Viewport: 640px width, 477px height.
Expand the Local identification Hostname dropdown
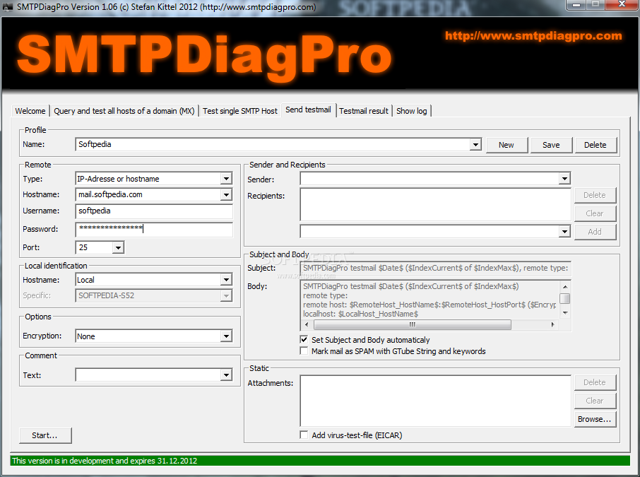point(226,280)
